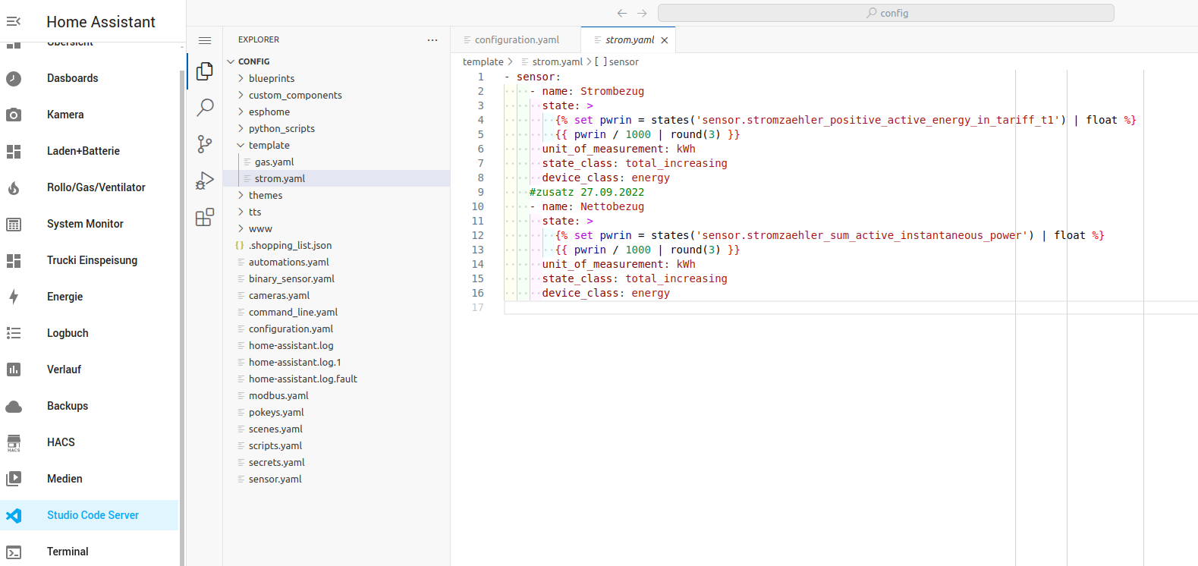Open Medien media icon
The image size is (1198, 566).
14,479
